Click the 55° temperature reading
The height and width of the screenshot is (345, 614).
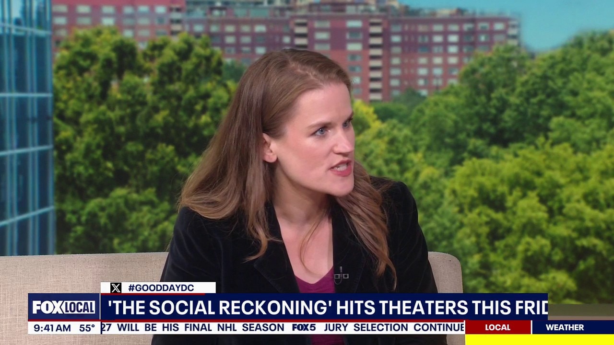pyautogui.click(x=87, y=328)
